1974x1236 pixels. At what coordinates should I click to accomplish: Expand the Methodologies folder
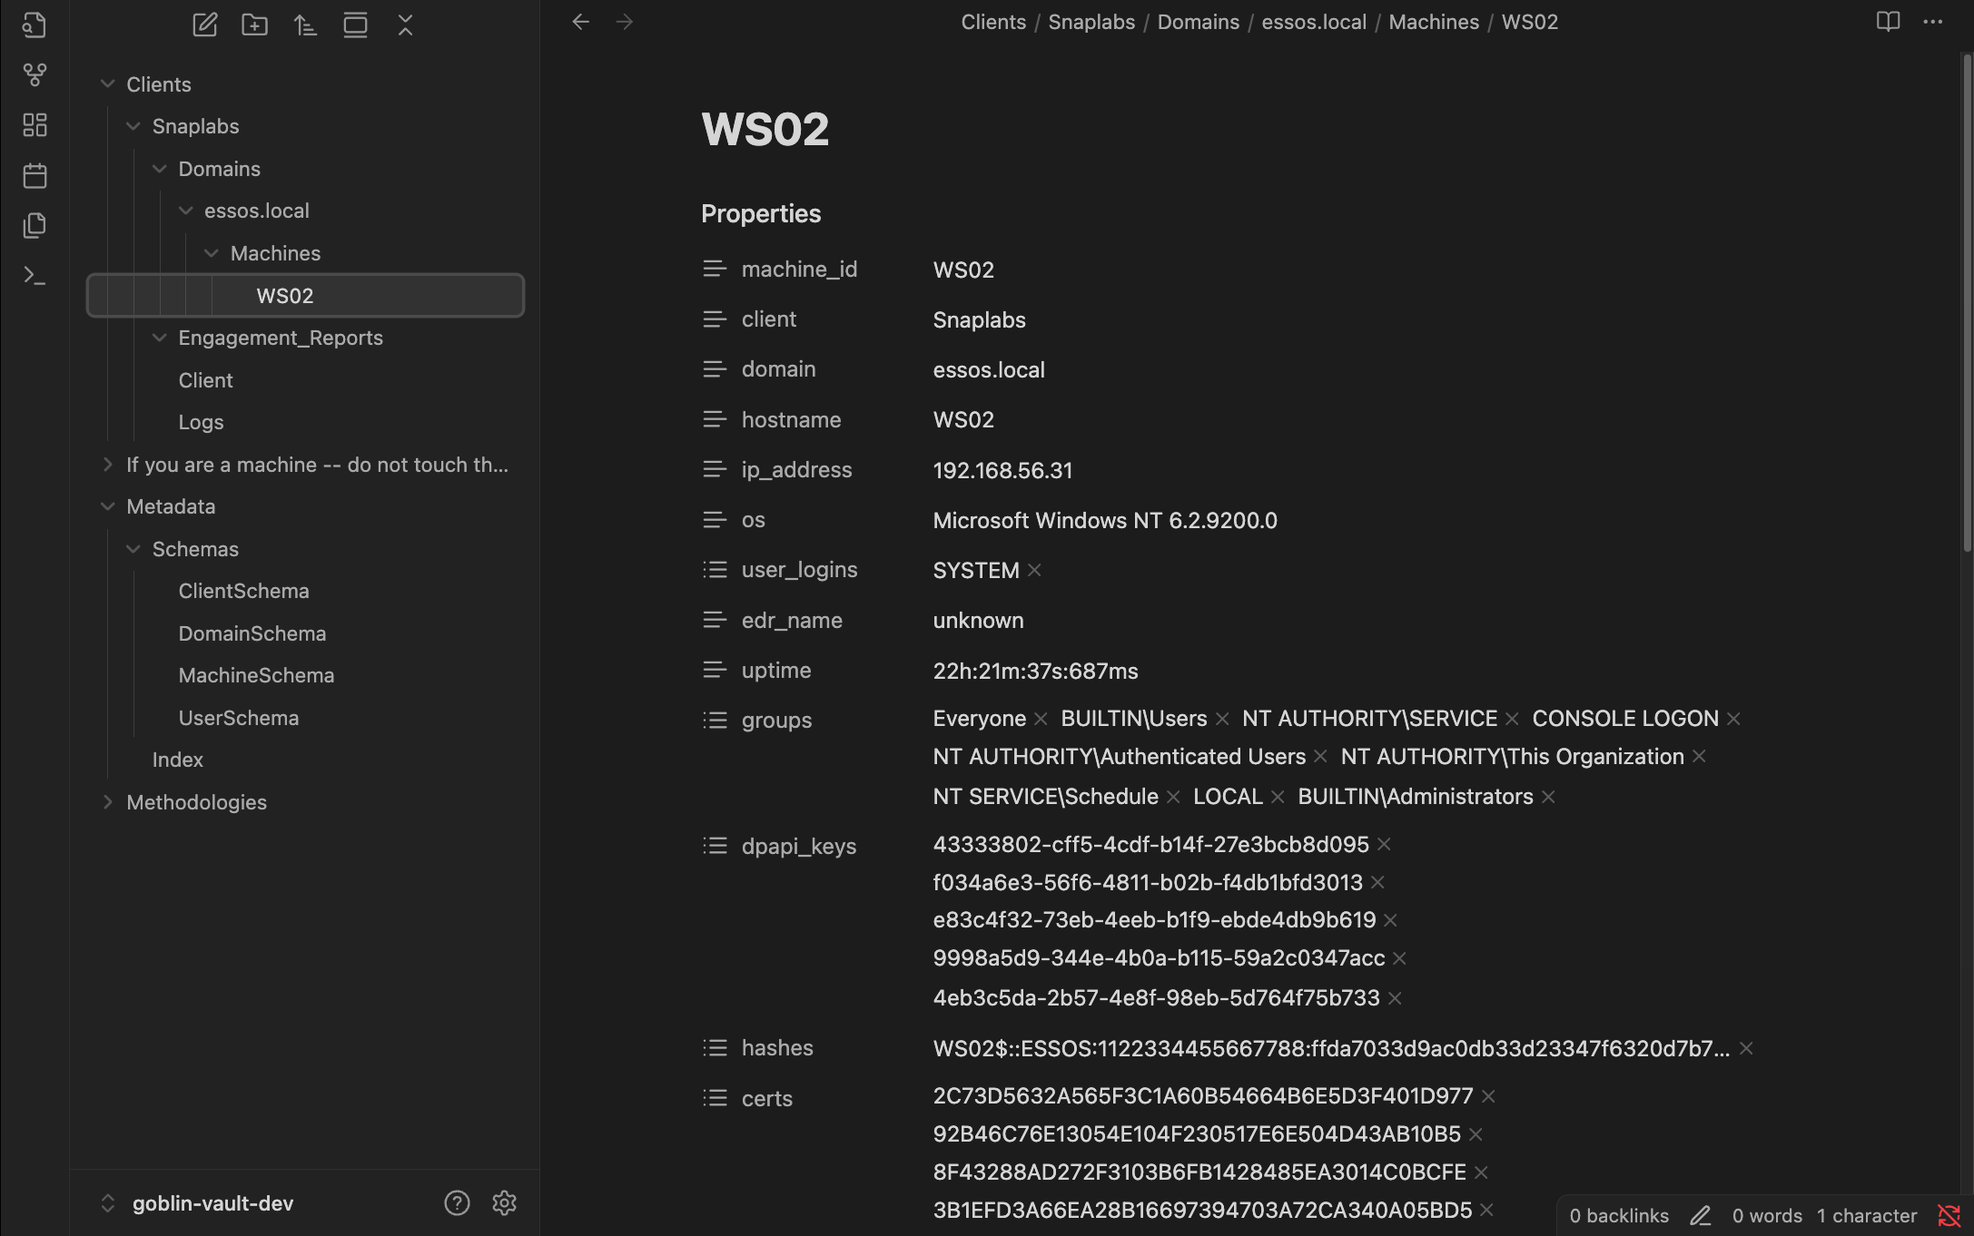107,802
